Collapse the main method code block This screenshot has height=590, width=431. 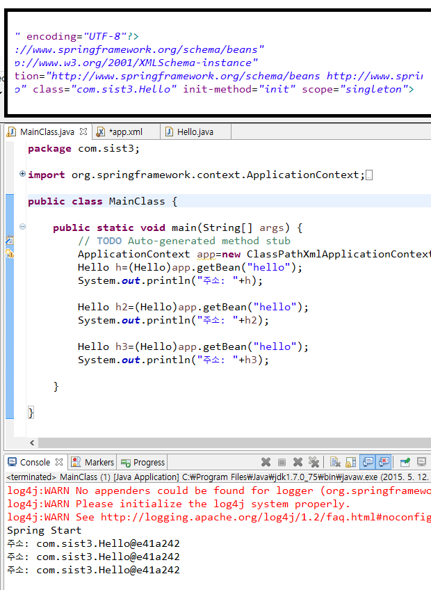(x=22, y=227)
